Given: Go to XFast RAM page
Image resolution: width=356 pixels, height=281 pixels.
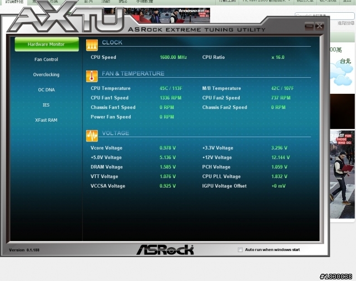Looking at the screenshot, I should (46, 120).
